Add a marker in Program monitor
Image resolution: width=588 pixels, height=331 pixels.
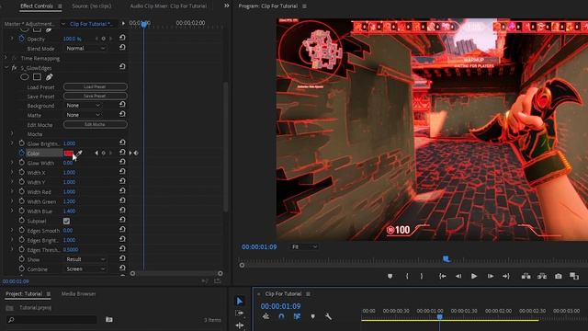click(x=390, y=276)
